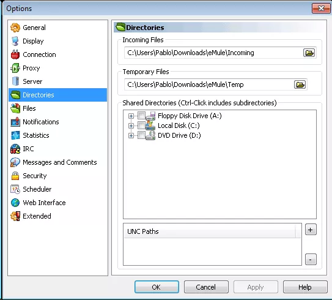This screenshot has height=300, width=332.
Task: Click the Incoming Files path field
Action: pyautogui.click(x=213, y=53)
